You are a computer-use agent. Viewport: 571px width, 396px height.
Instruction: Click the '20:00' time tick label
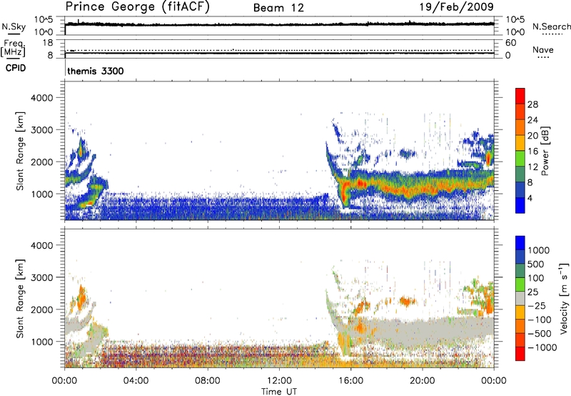coord(422,381)
